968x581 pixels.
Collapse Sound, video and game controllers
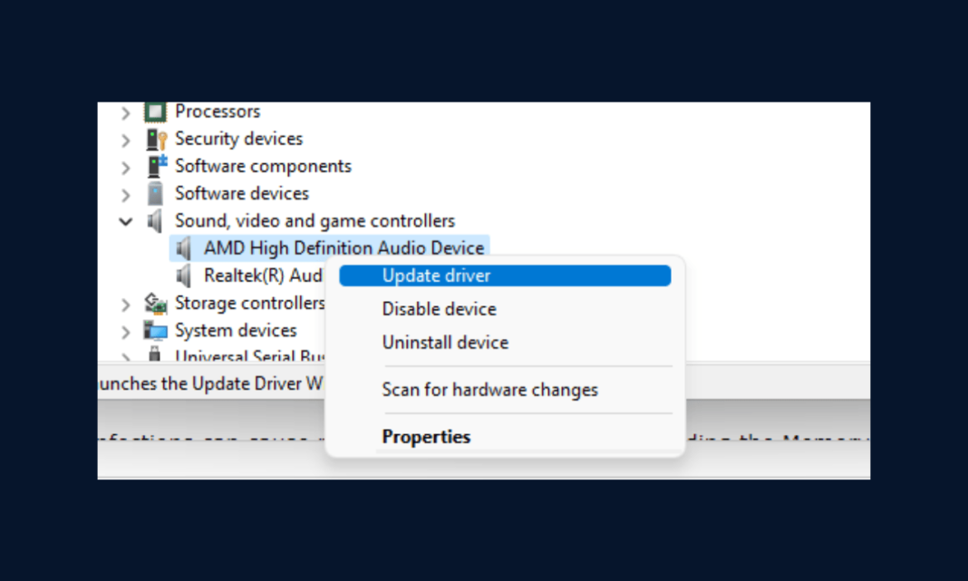pyautogui.click(x=126, y=222)
